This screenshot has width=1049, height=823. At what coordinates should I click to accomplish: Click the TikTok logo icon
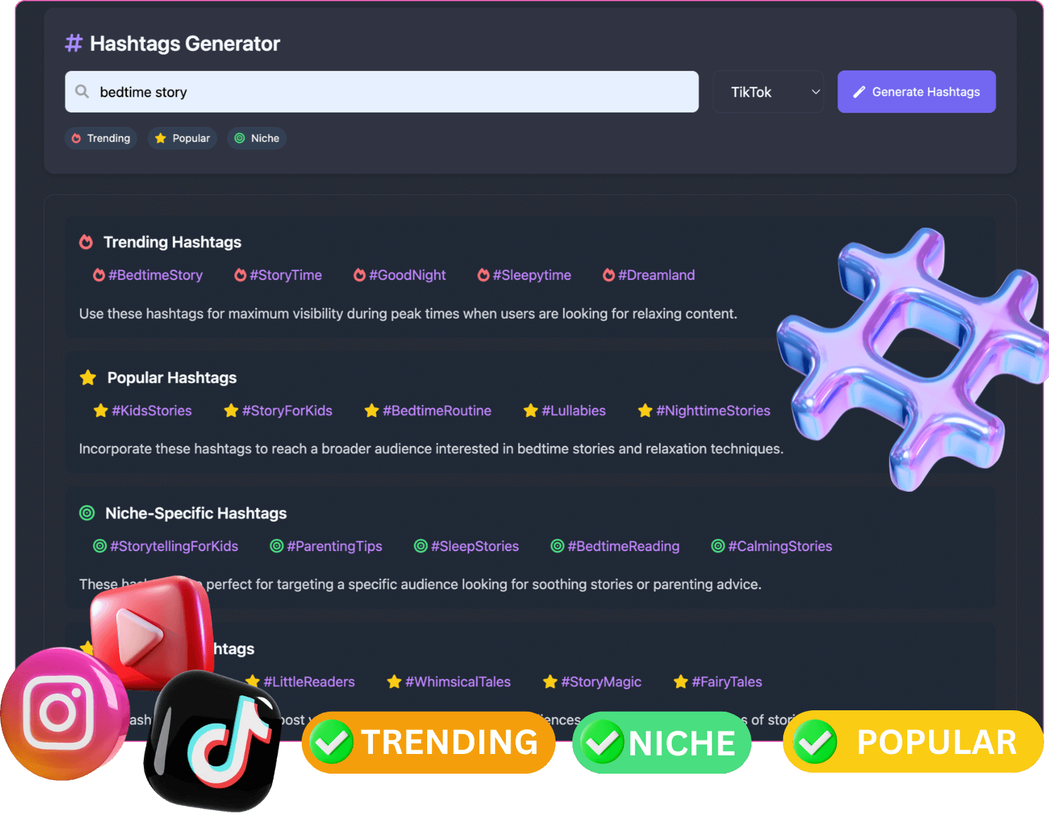click(x=216, y=742)
